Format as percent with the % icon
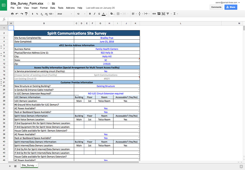 click(x=37, y=14)
